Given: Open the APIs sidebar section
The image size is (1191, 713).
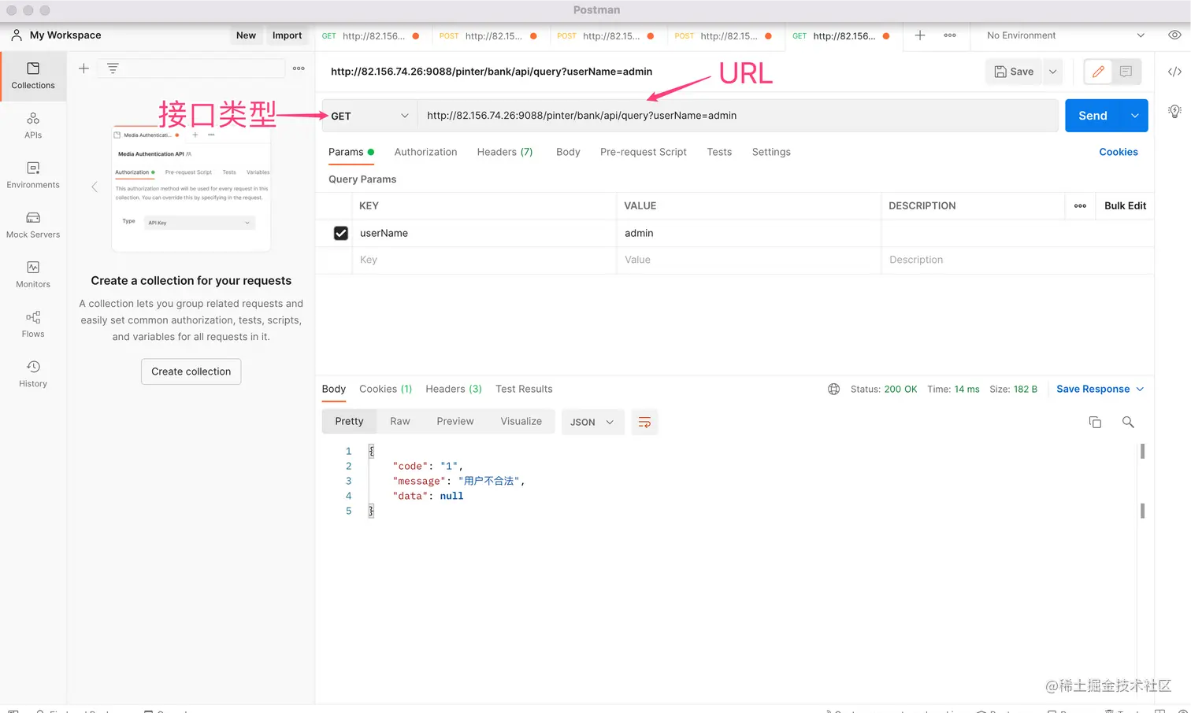Looking at the screenshot, I should [x=33, y=125].
